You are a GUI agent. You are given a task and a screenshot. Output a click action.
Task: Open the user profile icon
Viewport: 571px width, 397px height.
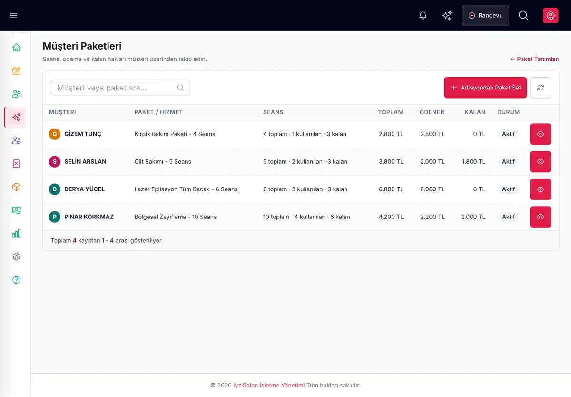click(x=551, y=16)
